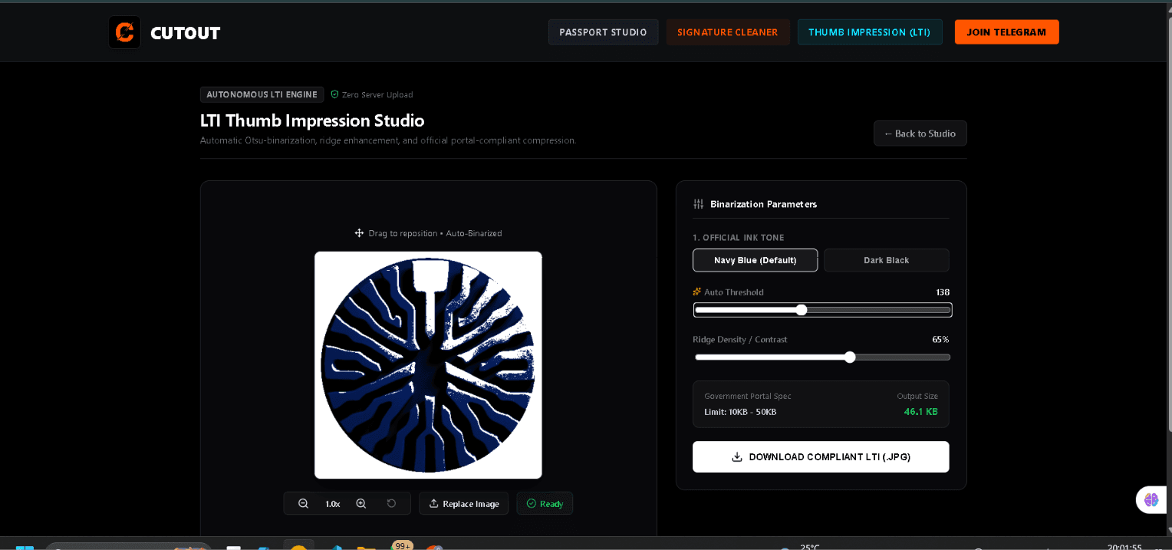The width and height of the screenshot is (1172, 550).
Task: Click the binarized thumb impression preview image
Action: click(428, 365)
